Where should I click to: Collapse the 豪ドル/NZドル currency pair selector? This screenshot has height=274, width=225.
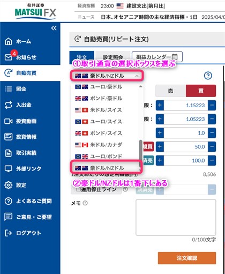[x=107, y=76]
